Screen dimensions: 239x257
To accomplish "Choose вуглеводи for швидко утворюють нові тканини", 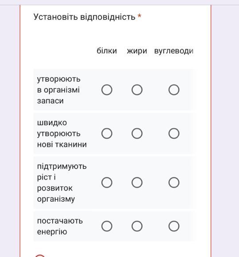I will 174,134.
